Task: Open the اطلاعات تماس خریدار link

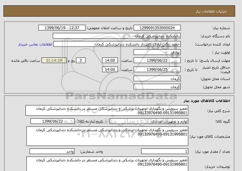Action: click(35, 44)
